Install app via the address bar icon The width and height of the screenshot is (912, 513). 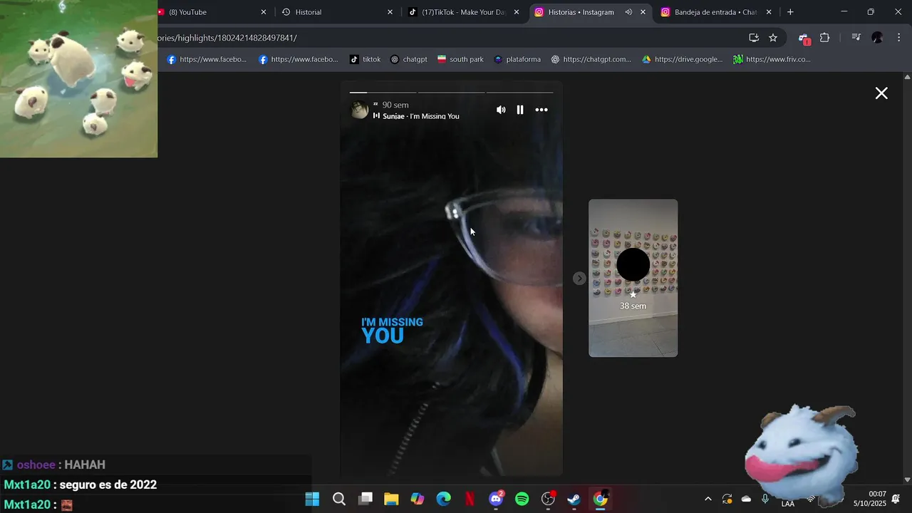point(754,38)
